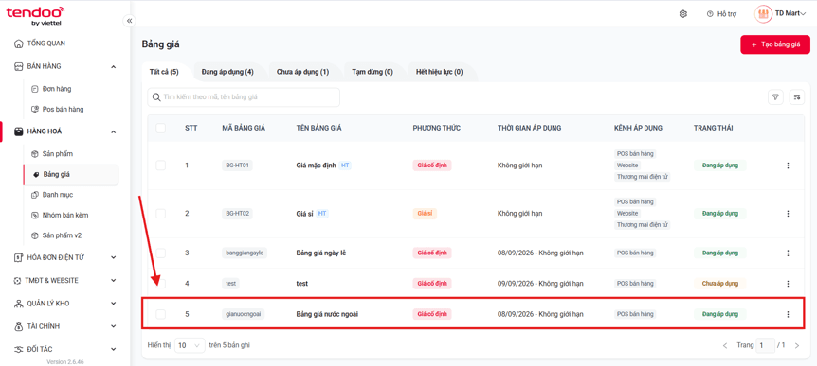This screenshot has height=366, width=817.
Task: Collapse the sidebar with the double-chevron button
Action: click(x=129, y=21)
